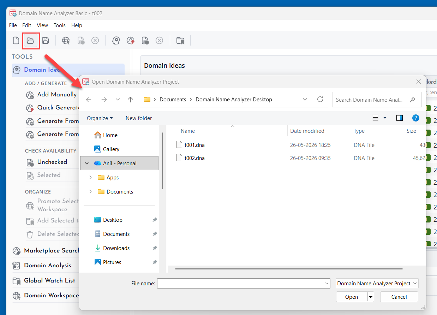
Task: Click the Search Domain Name Analyzer box
Action: coord(377,100)
